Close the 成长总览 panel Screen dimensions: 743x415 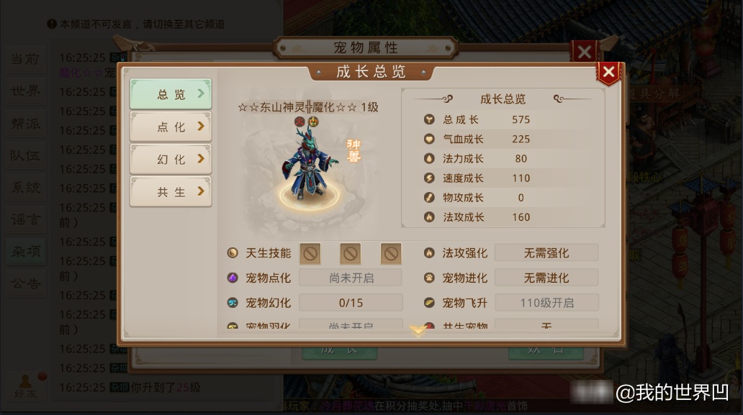[608, 73]
